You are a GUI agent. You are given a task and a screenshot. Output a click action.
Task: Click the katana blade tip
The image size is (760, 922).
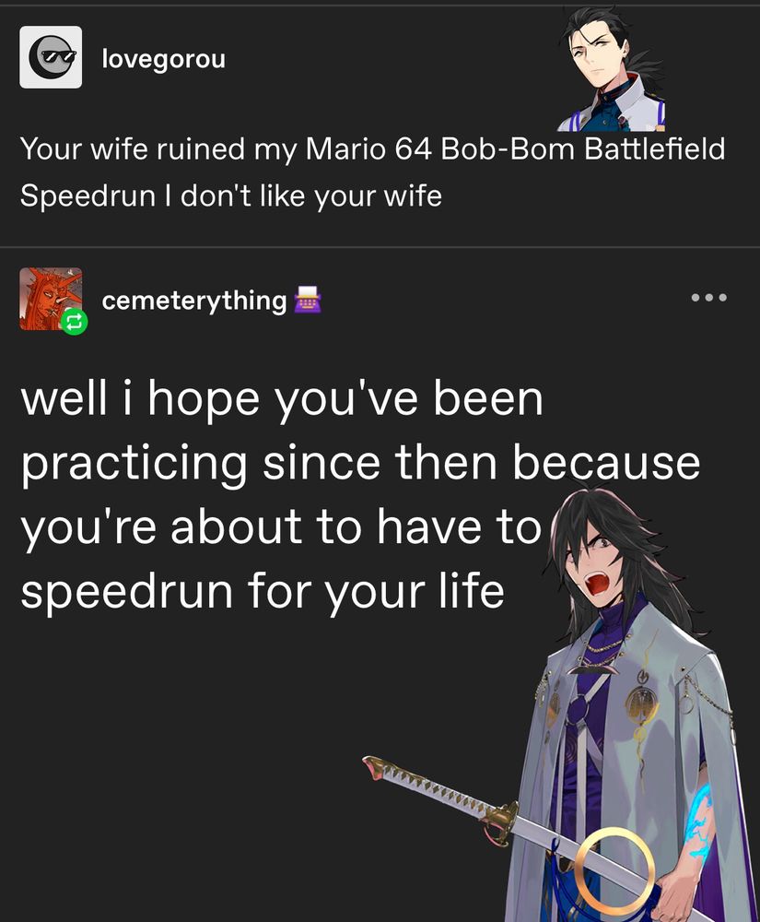[373, 767]
